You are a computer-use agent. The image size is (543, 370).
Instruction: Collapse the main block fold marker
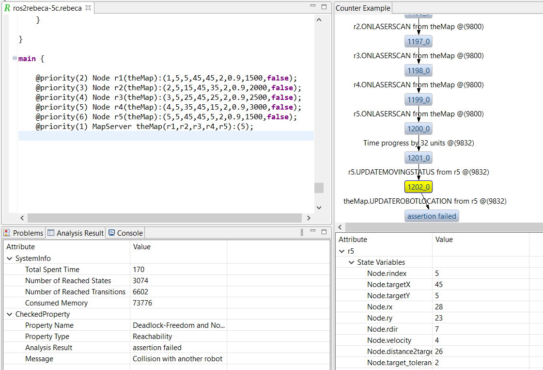(x=15, y=58)
